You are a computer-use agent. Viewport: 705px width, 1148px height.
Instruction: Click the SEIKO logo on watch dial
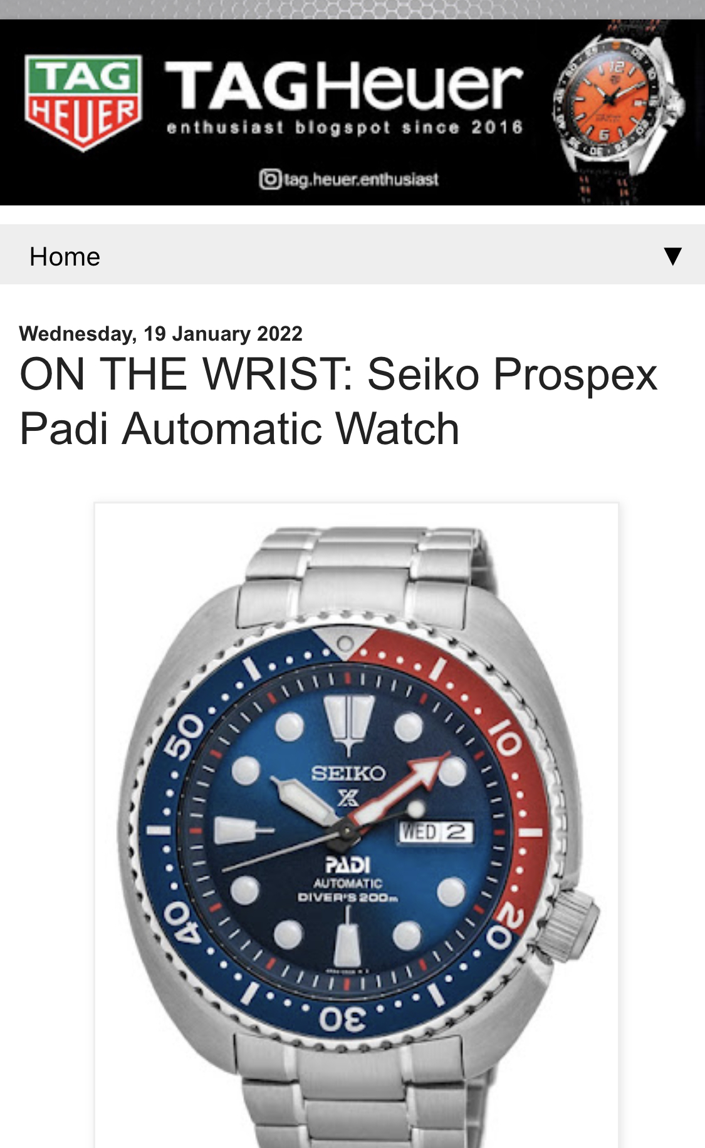point(348,773)
